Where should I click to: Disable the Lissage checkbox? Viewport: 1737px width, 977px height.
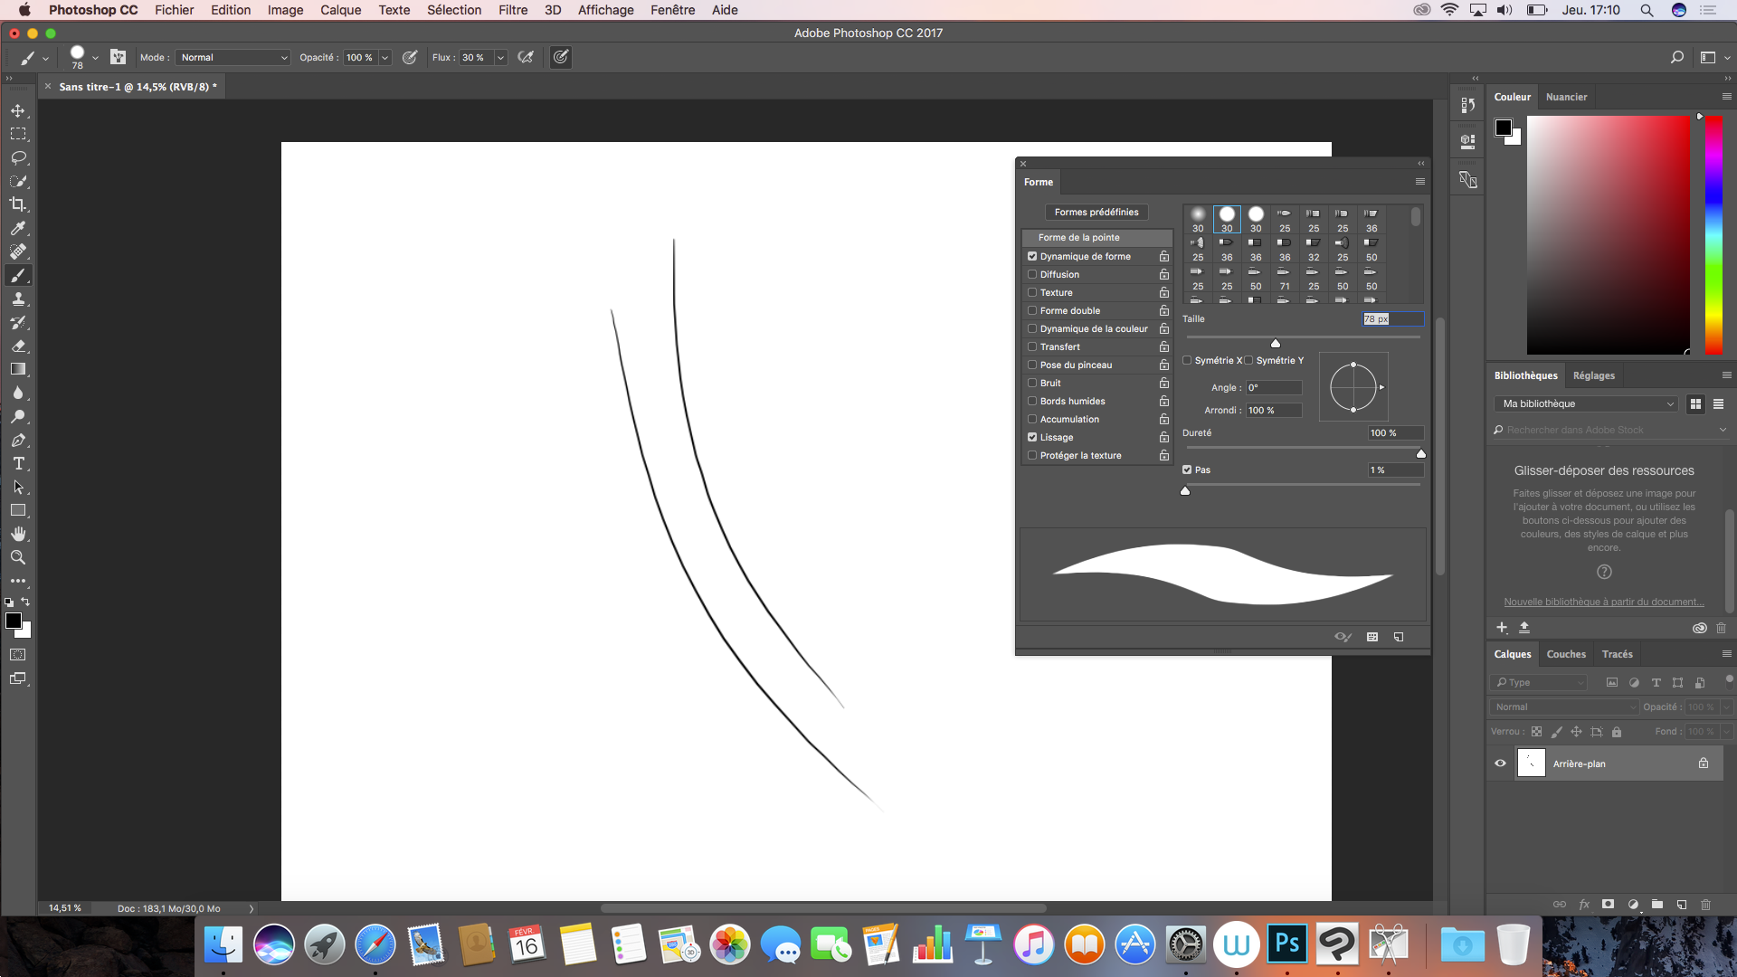1032,437
